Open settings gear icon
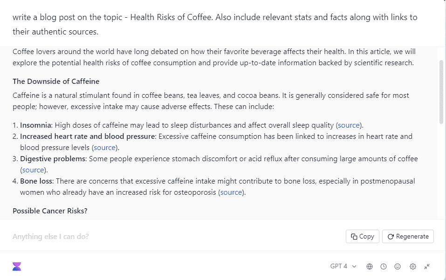 [413, 266]
